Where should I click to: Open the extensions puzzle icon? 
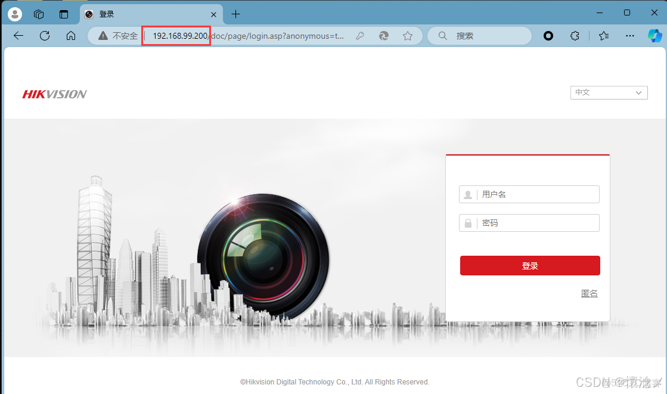pos(575,36)
